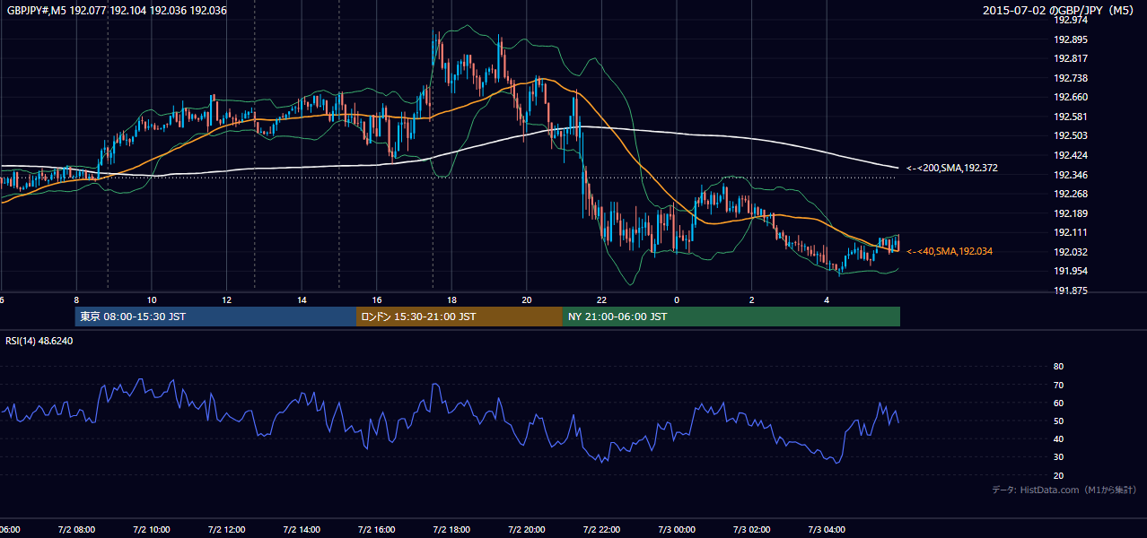This screenshot has width=1147, height=538.
Task: Click price axis value 192.189
Action: [x=1071, y=213]
